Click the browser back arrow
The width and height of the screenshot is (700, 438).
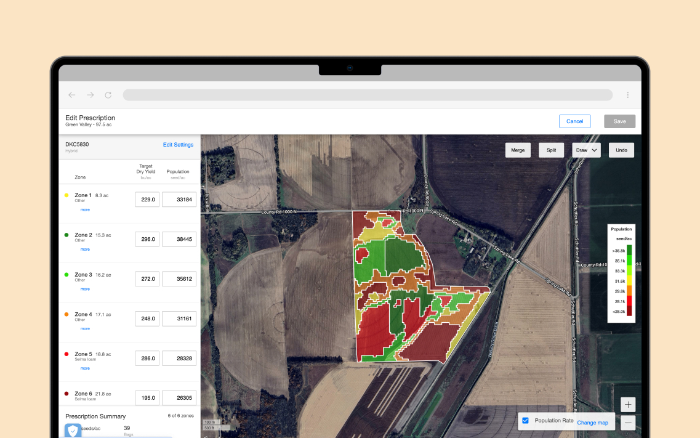[71, 95]
